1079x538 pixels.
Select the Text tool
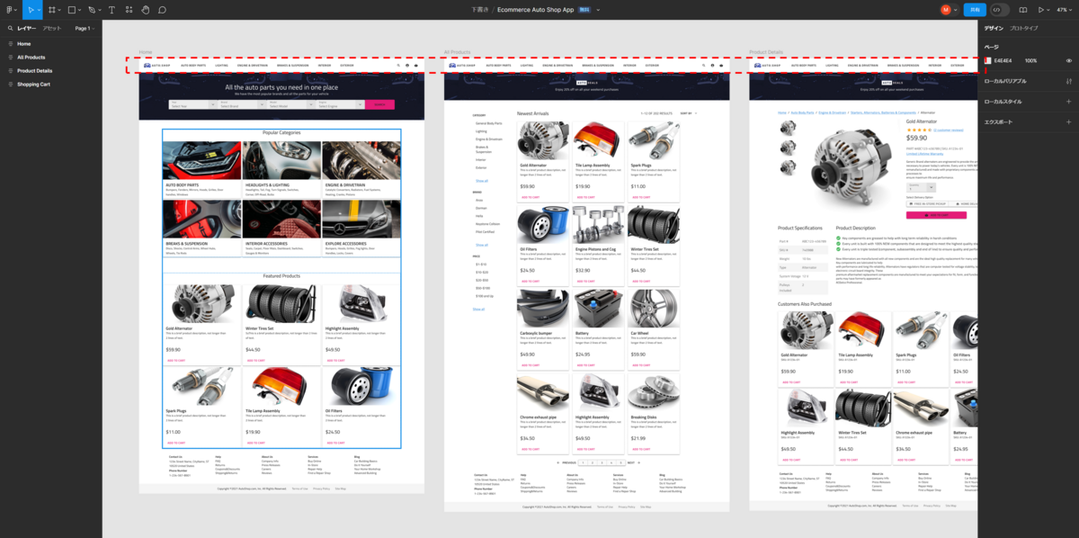point(111,9)
